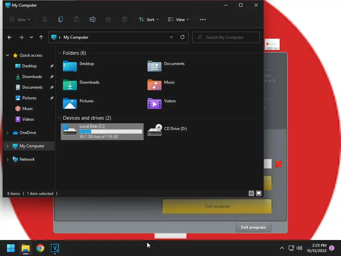Go up one level with up arrow
The width and height of the screenshot is (341, 256).
click(41, 37)
